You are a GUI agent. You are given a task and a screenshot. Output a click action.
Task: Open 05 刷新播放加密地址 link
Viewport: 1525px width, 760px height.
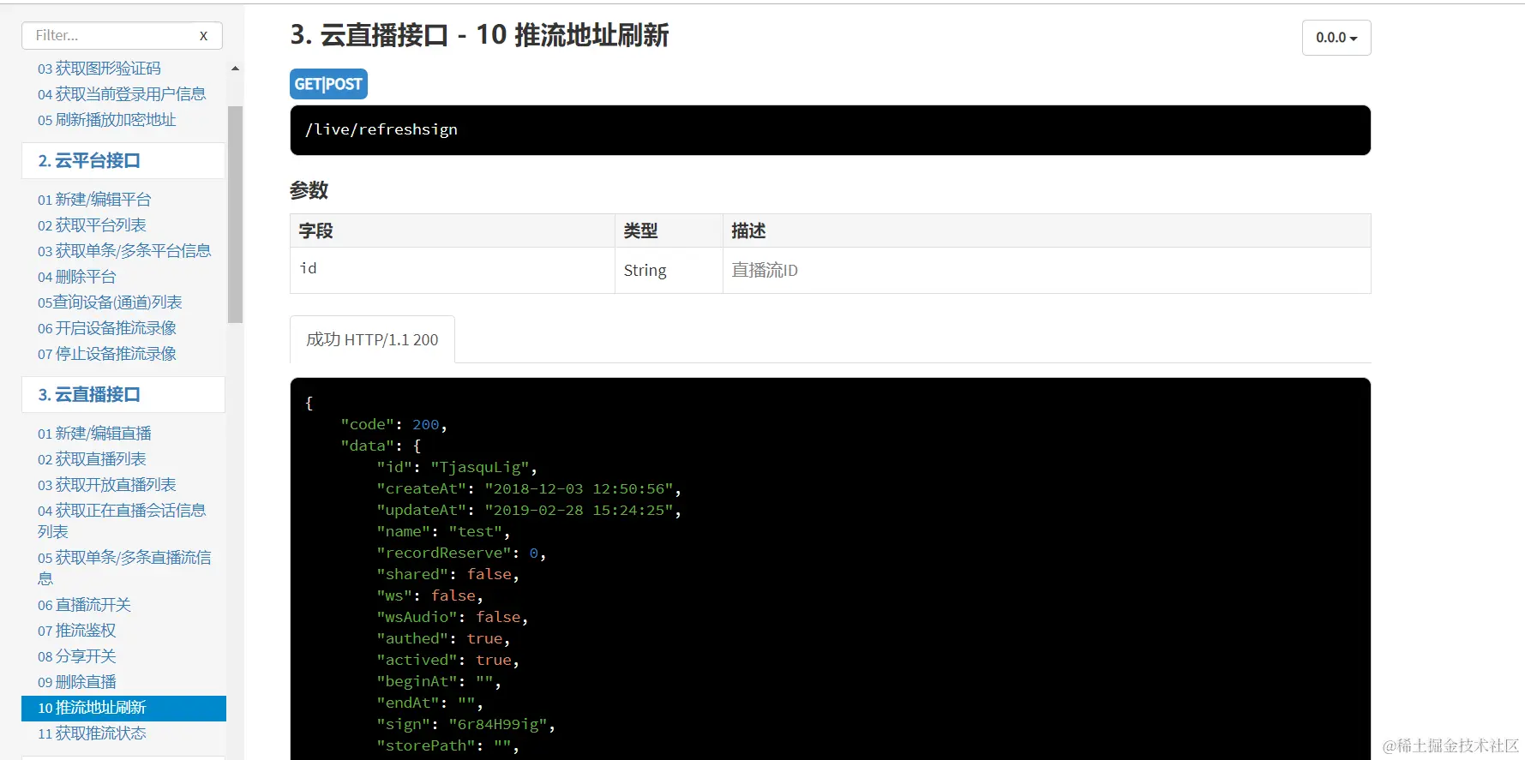click(107, 120)
